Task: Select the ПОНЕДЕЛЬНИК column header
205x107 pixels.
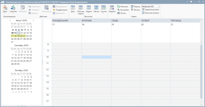Action: 67,21
